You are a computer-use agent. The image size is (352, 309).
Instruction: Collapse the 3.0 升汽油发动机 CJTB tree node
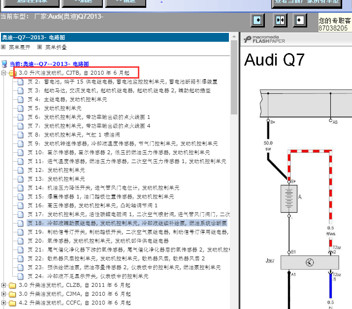tap(3, 73)
